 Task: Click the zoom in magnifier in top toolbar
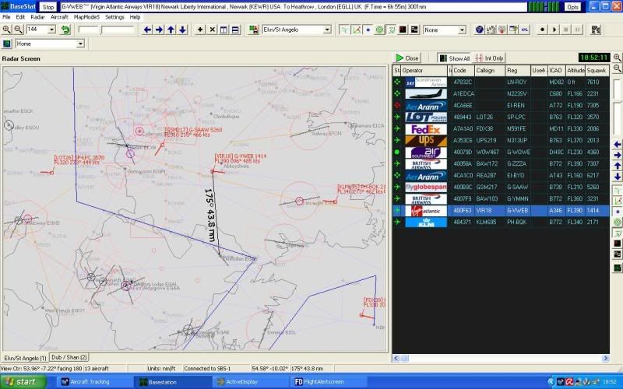pos(6,30)
